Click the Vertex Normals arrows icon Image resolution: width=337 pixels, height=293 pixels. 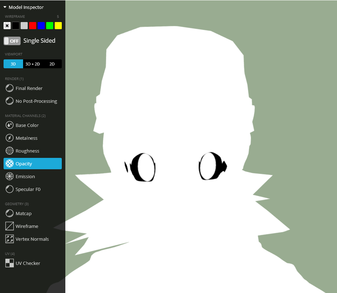10,239
